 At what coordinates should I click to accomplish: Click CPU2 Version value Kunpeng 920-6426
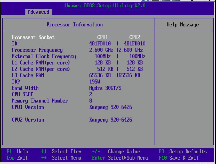(x=111, y=120)
